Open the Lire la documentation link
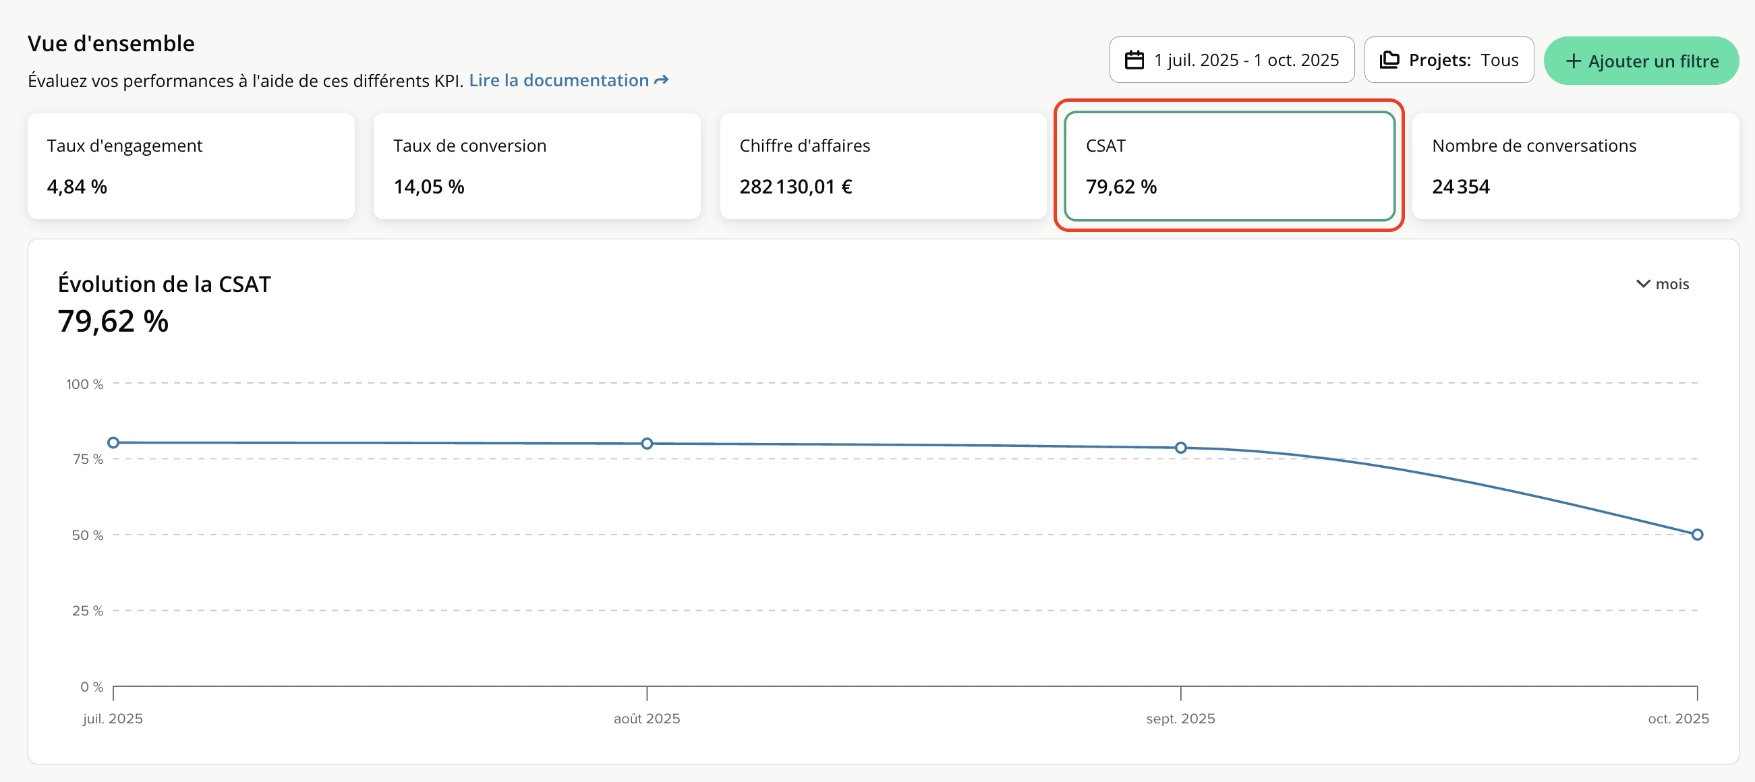This screenshot has width=1755, height=782. pyautogui.click(x=558, y=80)
